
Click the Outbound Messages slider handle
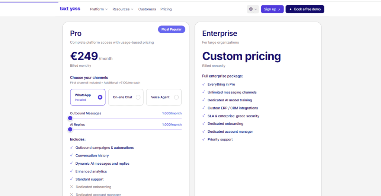[x=70, y=118]
